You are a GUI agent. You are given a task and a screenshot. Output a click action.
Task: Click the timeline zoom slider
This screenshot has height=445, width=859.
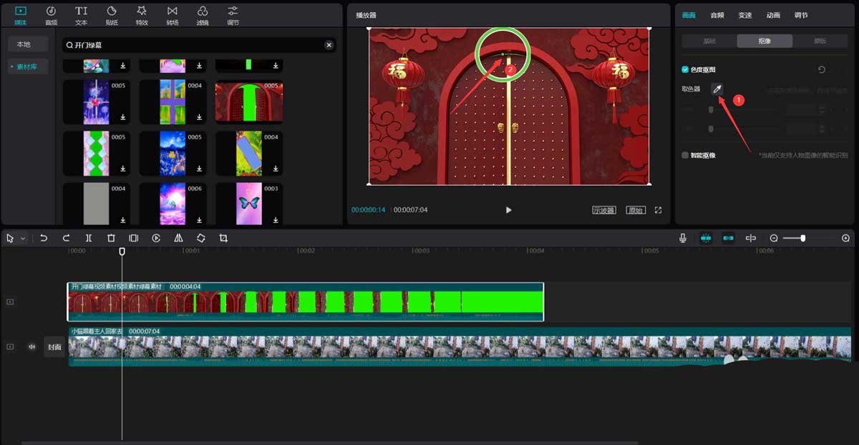tap(802, 238)
